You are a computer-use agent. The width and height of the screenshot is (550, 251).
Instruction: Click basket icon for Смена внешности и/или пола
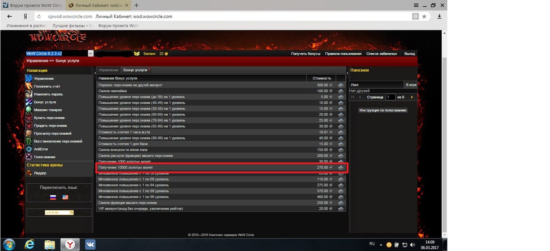tap(341, 150)
